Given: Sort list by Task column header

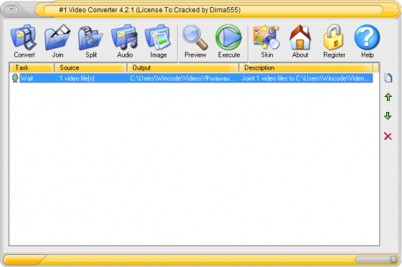Looking at the screenshot, I should pyautogui.click(x=32, y=67).
